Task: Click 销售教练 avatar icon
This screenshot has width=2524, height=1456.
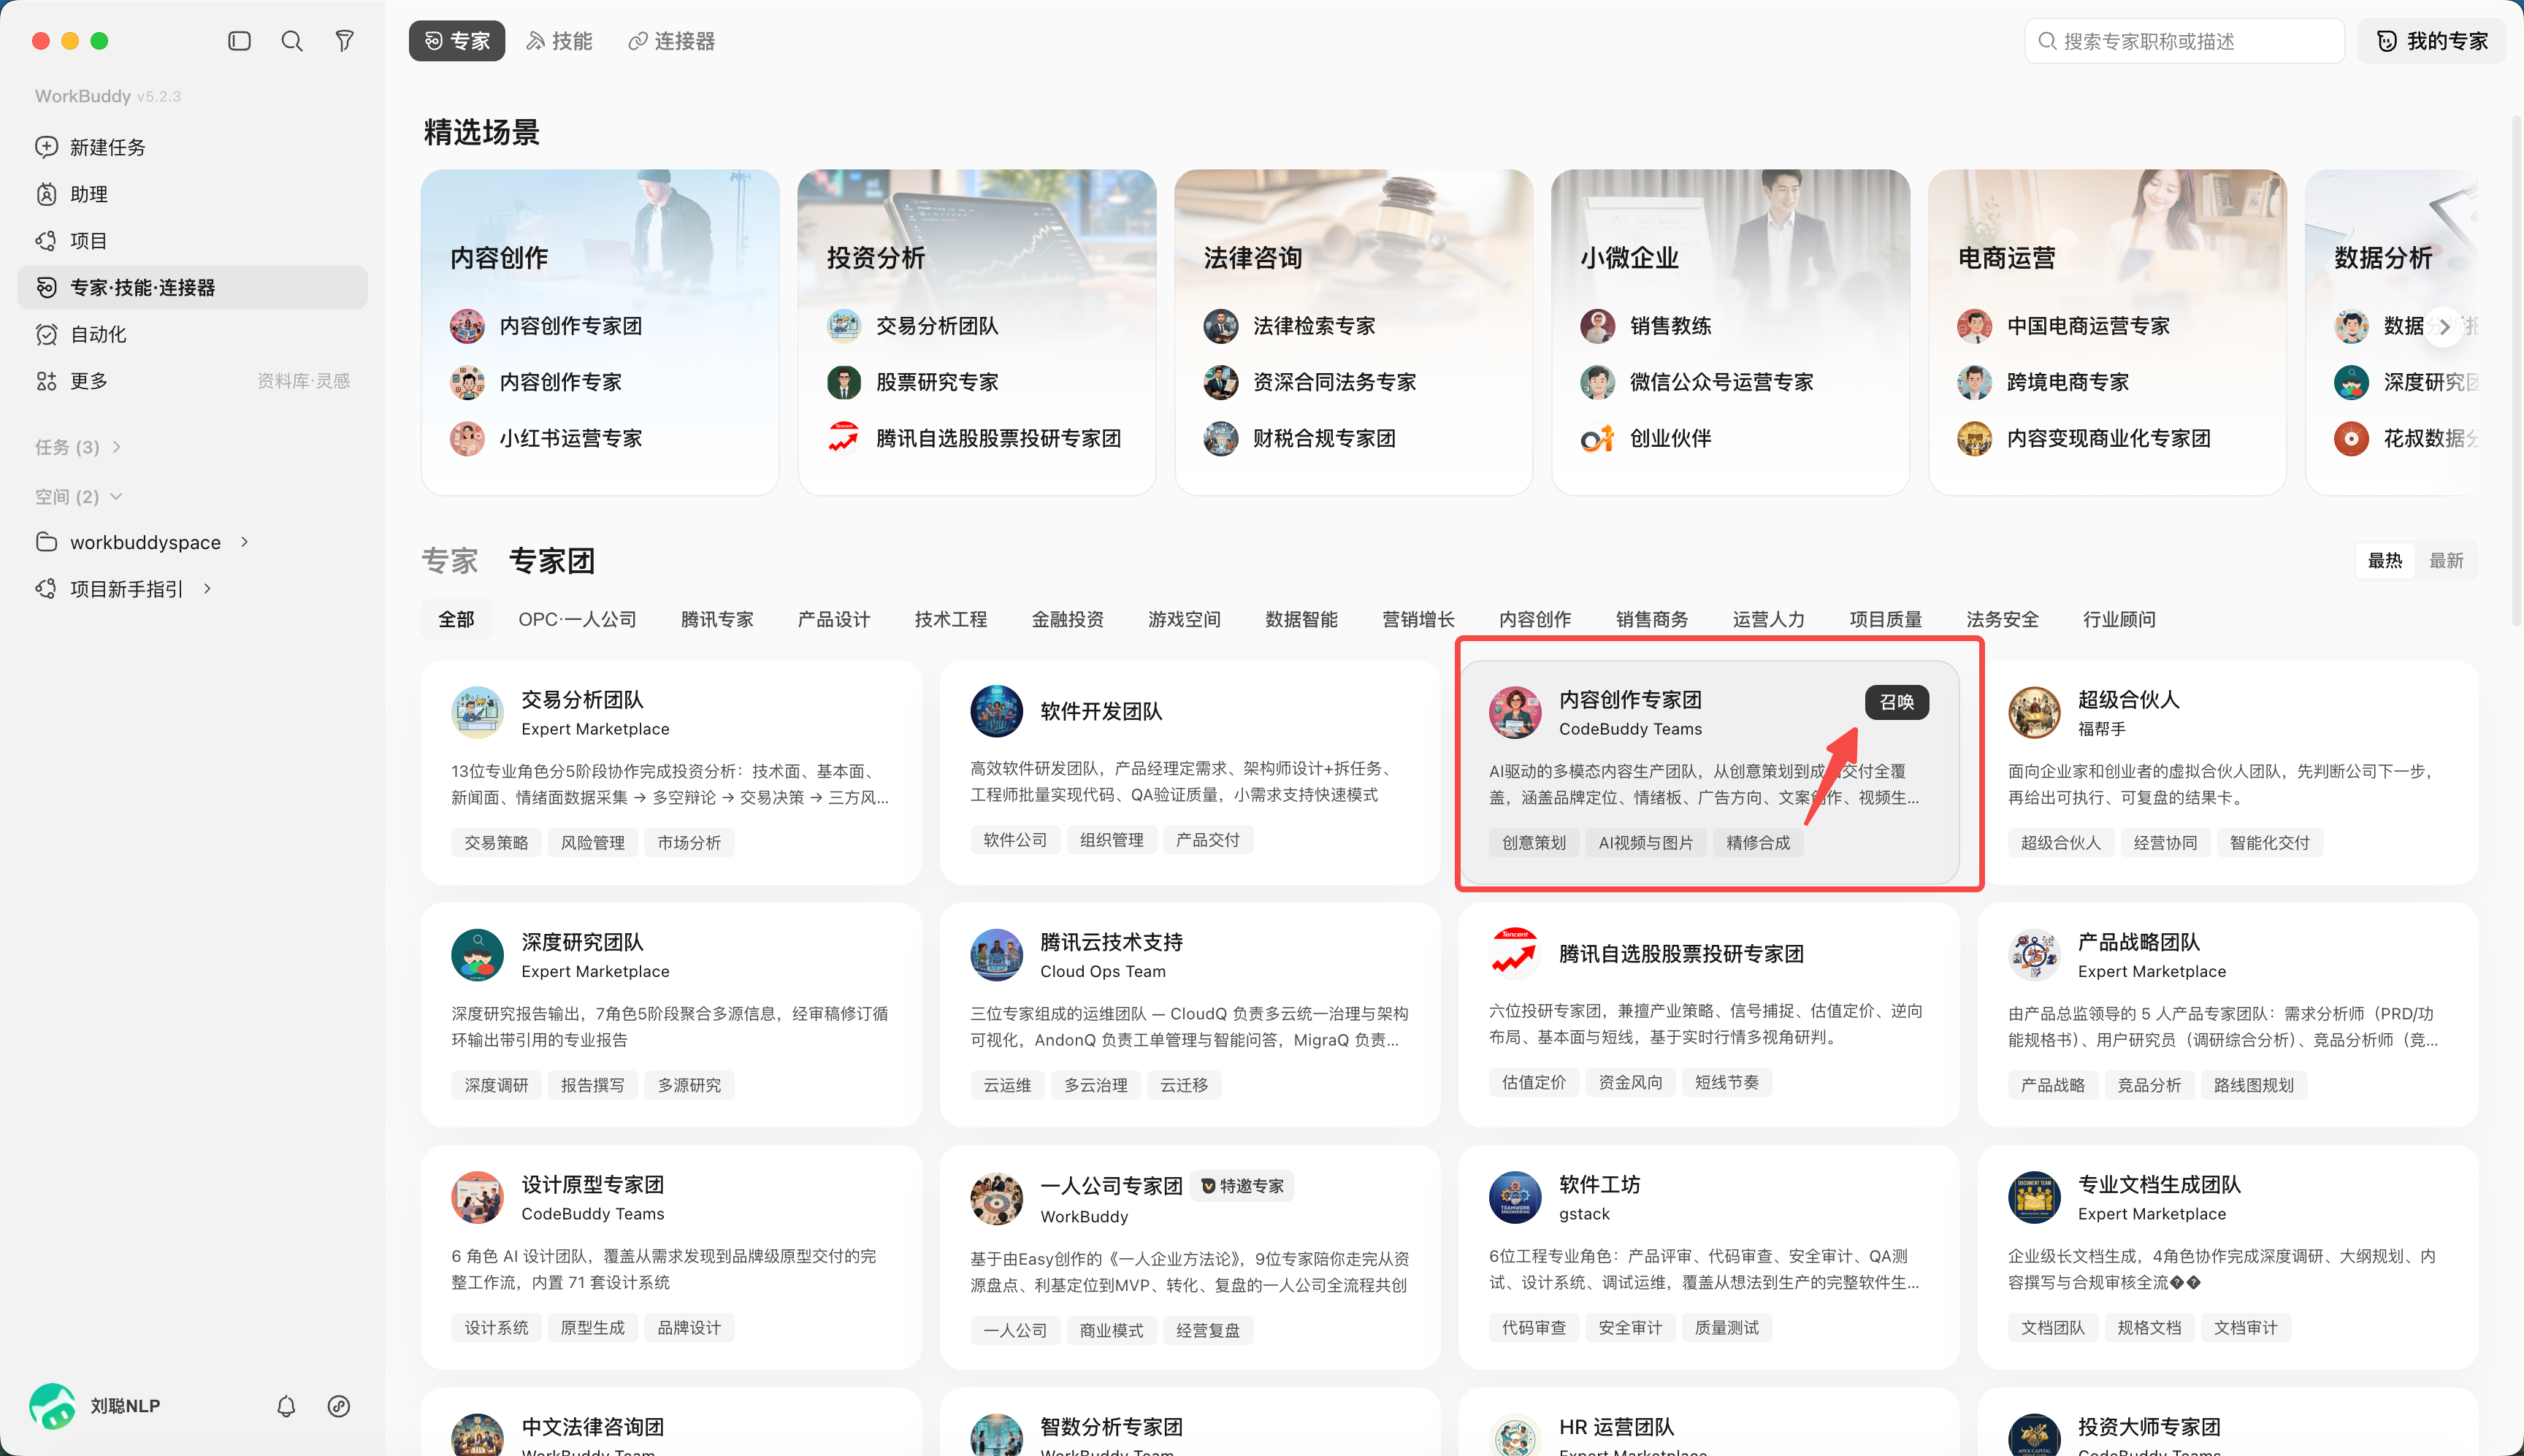Action: [1598, 326]
